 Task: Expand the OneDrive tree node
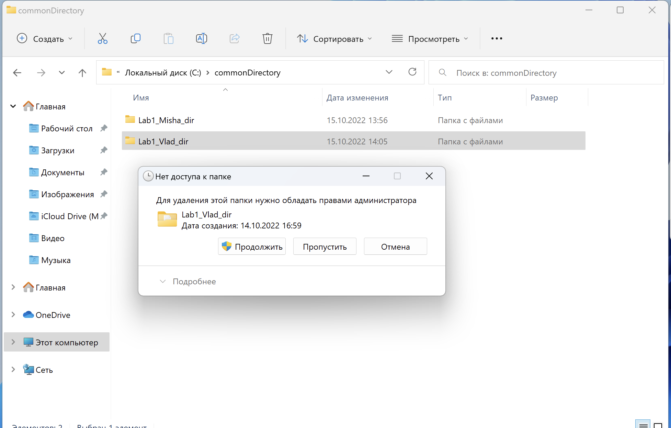click(13, 315)
